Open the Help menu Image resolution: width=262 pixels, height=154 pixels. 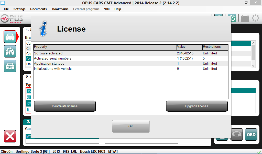(x=118, y=9)
